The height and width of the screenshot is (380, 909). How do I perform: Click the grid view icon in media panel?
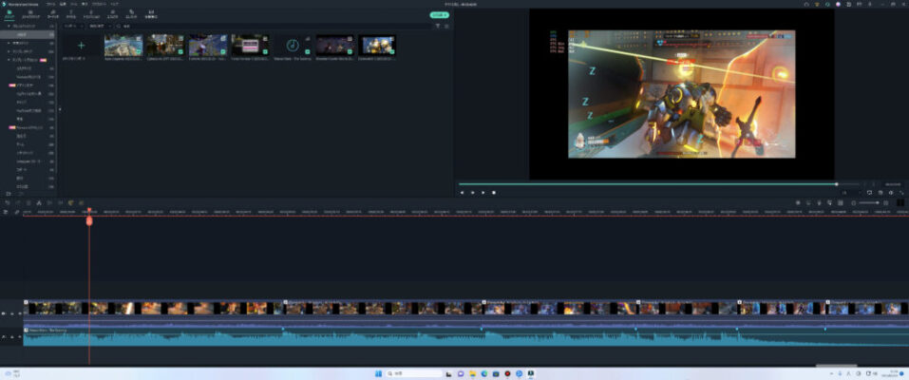pyautogui.click(x=445, y=26)
